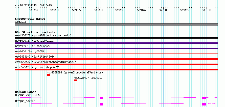Click ME2 NM_002396 exon near 50913k
The height and width of the screenshot is (107, 225).
coord(204,104)
